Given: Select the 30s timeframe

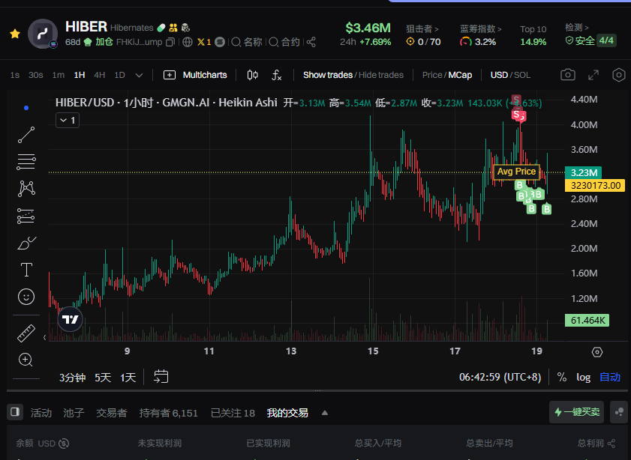Looking at the screenshot, I should 36,75.
